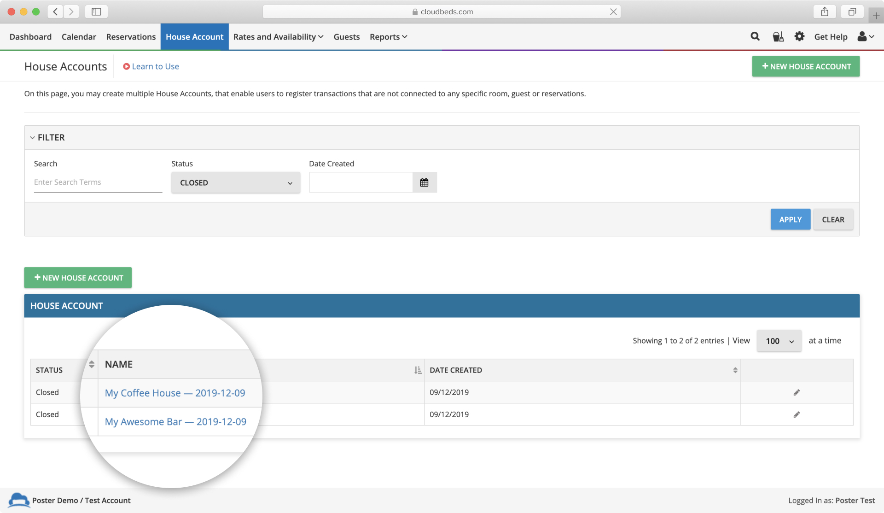
Task: Click the CLEAR filter button
Action: click(x=833, y=220)
